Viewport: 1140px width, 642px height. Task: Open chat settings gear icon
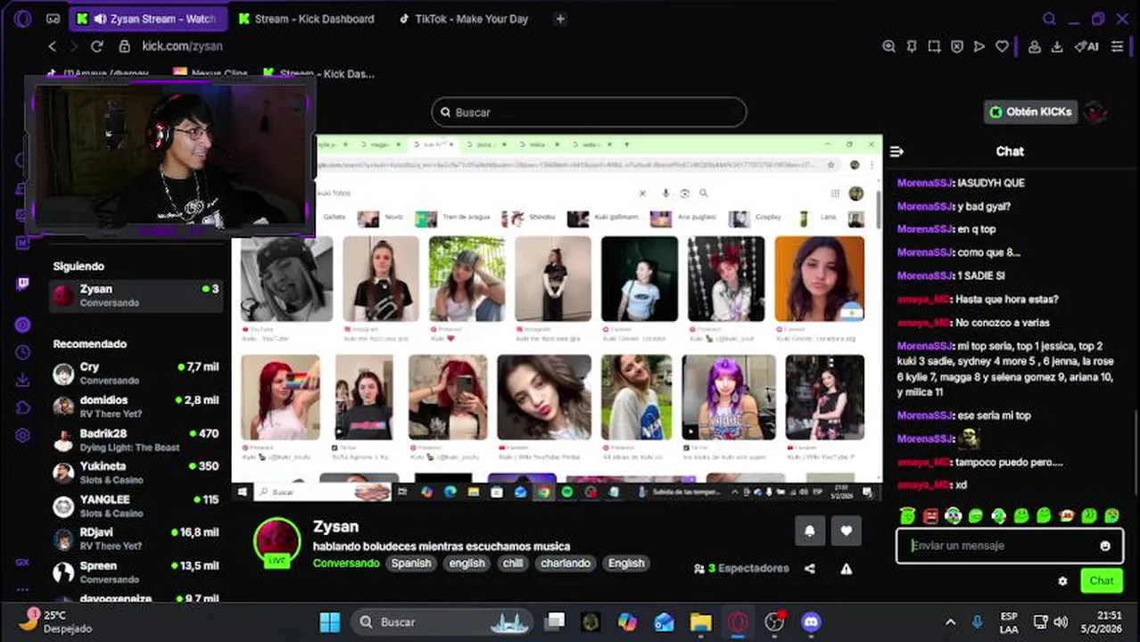1062,580
